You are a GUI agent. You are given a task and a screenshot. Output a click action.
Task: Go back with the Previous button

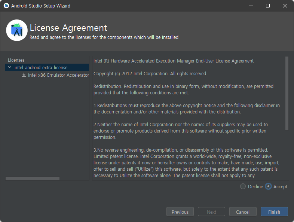[x=180, y=212]
